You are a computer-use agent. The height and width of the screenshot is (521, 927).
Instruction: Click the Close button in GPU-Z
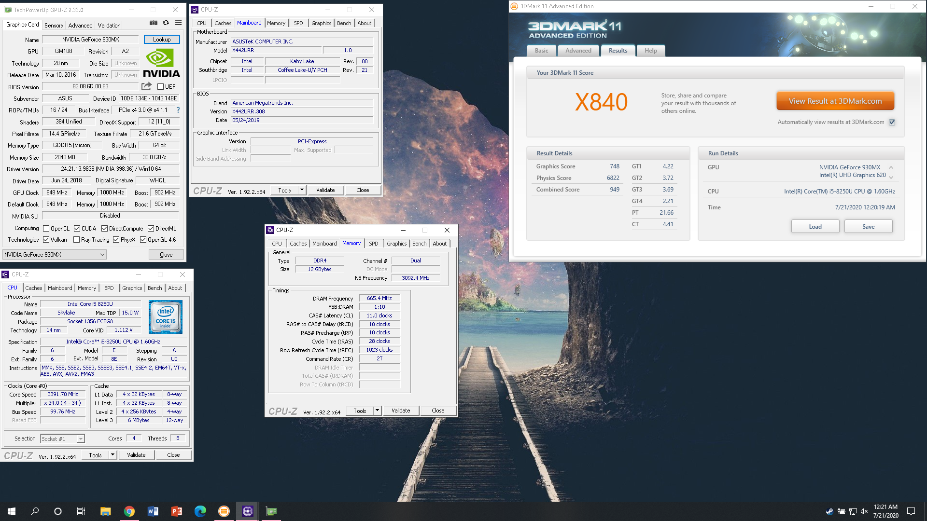[x=166, y=255]
